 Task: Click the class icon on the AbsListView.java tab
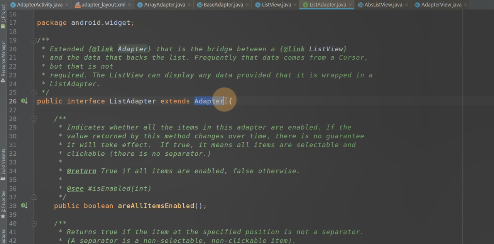tap(360, 5)
